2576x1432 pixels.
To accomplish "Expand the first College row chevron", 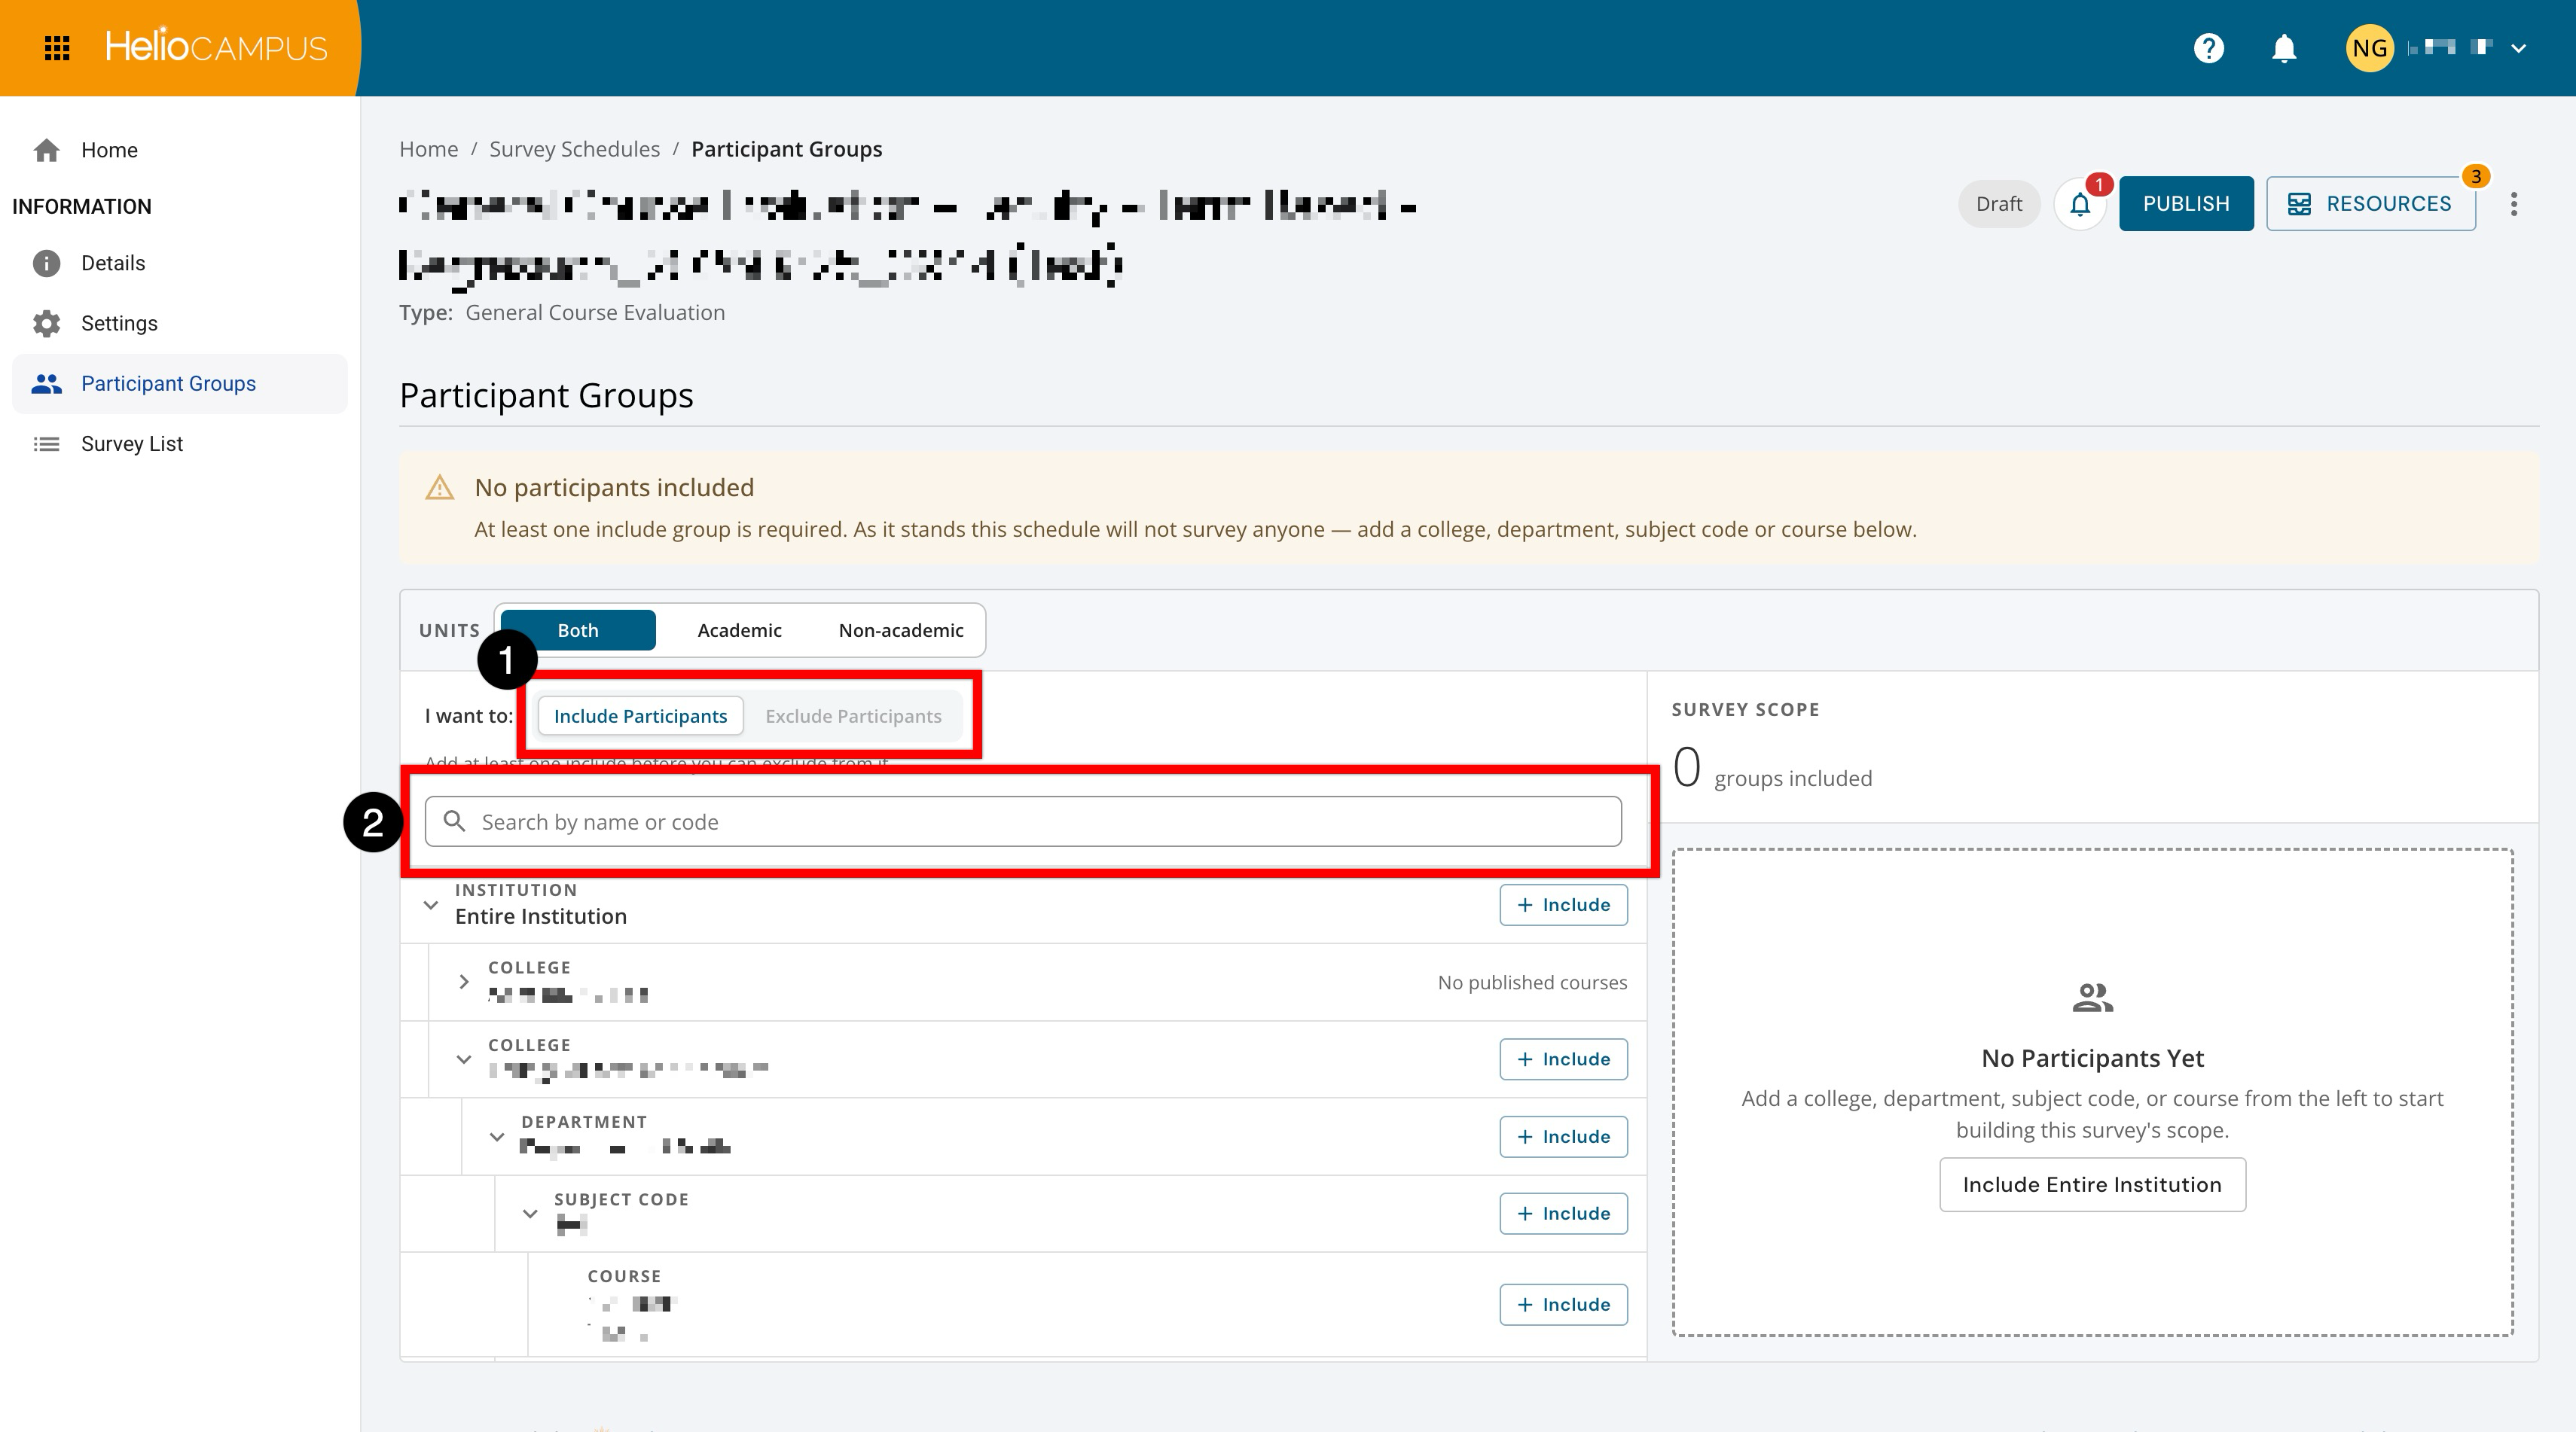I will tap(463, 983).
